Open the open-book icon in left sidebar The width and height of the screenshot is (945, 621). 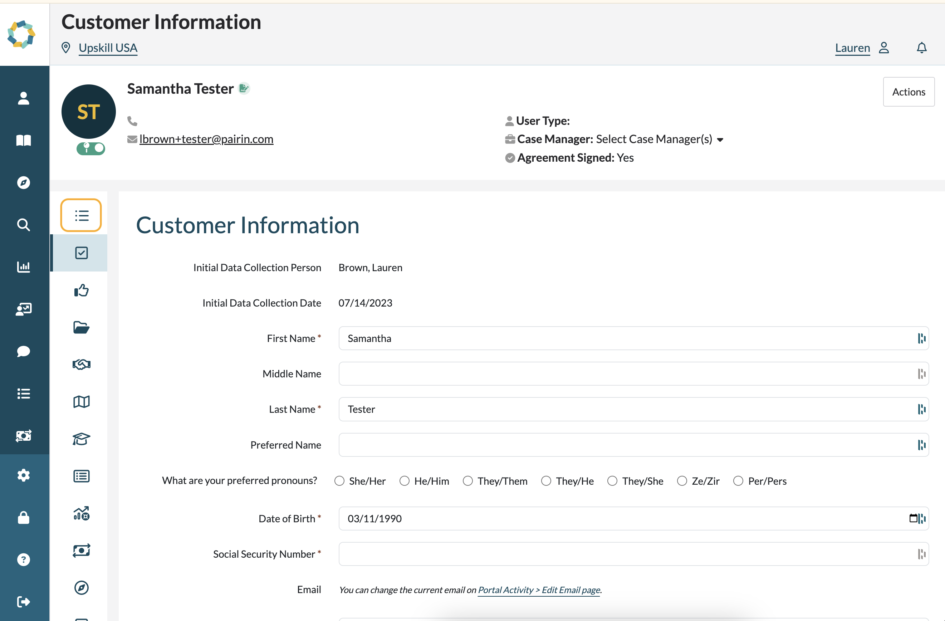[24, 140]
